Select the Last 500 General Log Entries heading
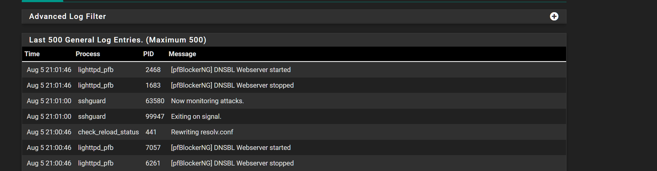 (117, 40)
